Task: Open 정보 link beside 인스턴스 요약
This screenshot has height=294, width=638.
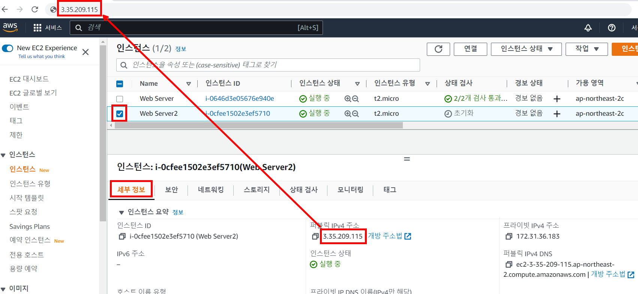Action: (178, 212)
